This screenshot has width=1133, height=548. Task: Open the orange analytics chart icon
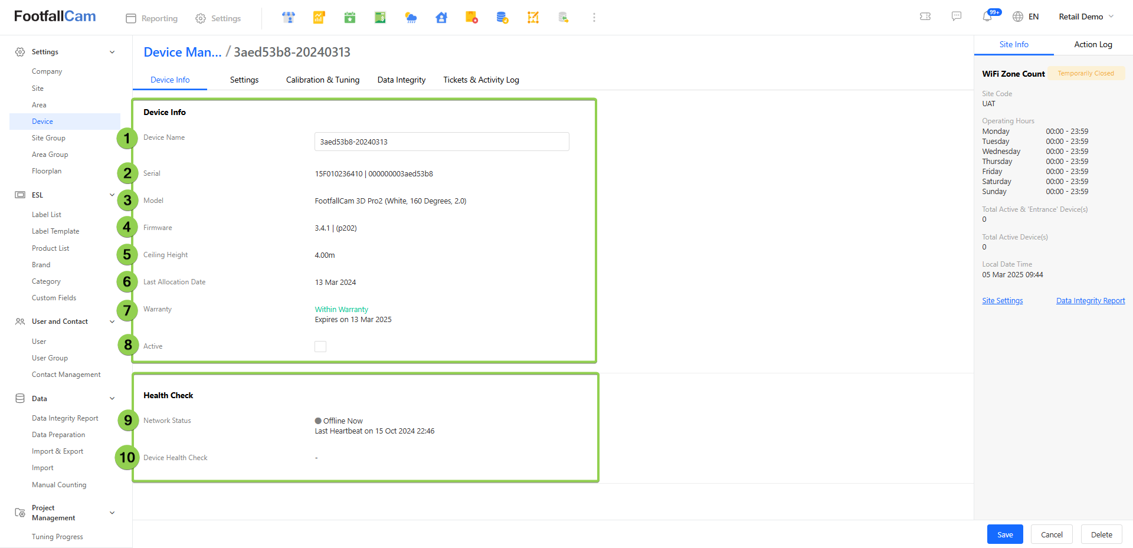point(319,18)
